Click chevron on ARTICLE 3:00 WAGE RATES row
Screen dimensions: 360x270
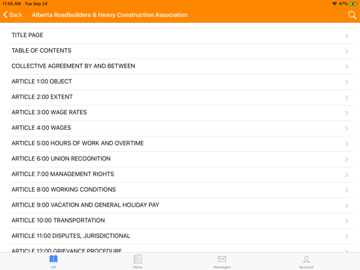pos(347,113)
